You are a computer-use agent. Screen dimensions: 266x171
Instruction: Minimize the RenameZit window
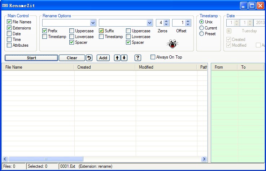pos(243,6)
